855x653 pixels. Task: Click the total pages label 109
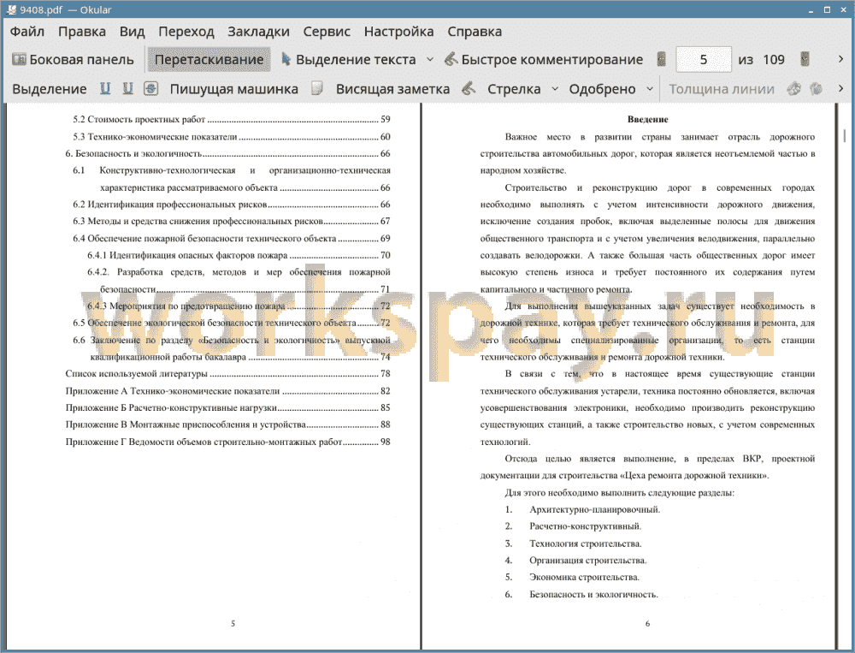click(773, 60)
